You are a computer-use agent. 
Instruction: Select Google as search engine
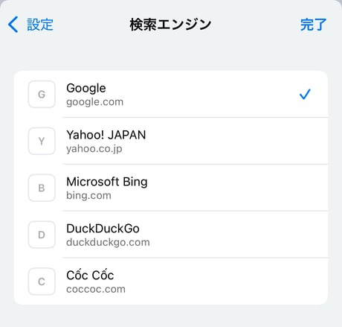171,95
